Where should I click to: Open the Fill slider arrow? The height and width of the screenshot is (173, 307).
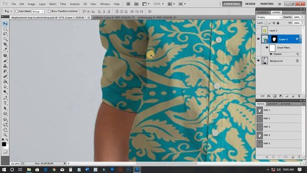303,23
